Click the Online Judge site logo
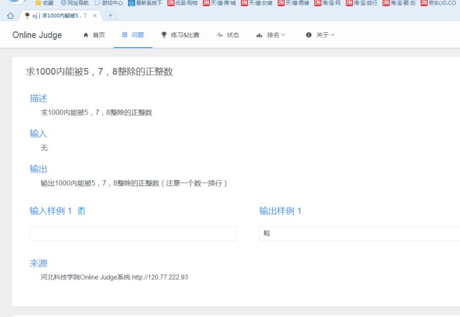This screenshot has width=460, height=317. point(37,35)
